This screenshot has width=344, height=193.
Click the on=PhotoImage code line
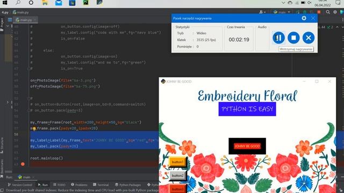click(x=63, y=80)
